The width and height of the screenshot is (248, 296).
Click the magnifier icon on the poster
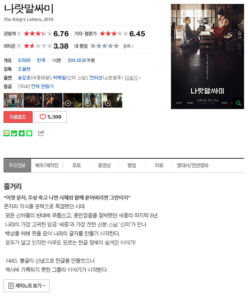point(238,103)
